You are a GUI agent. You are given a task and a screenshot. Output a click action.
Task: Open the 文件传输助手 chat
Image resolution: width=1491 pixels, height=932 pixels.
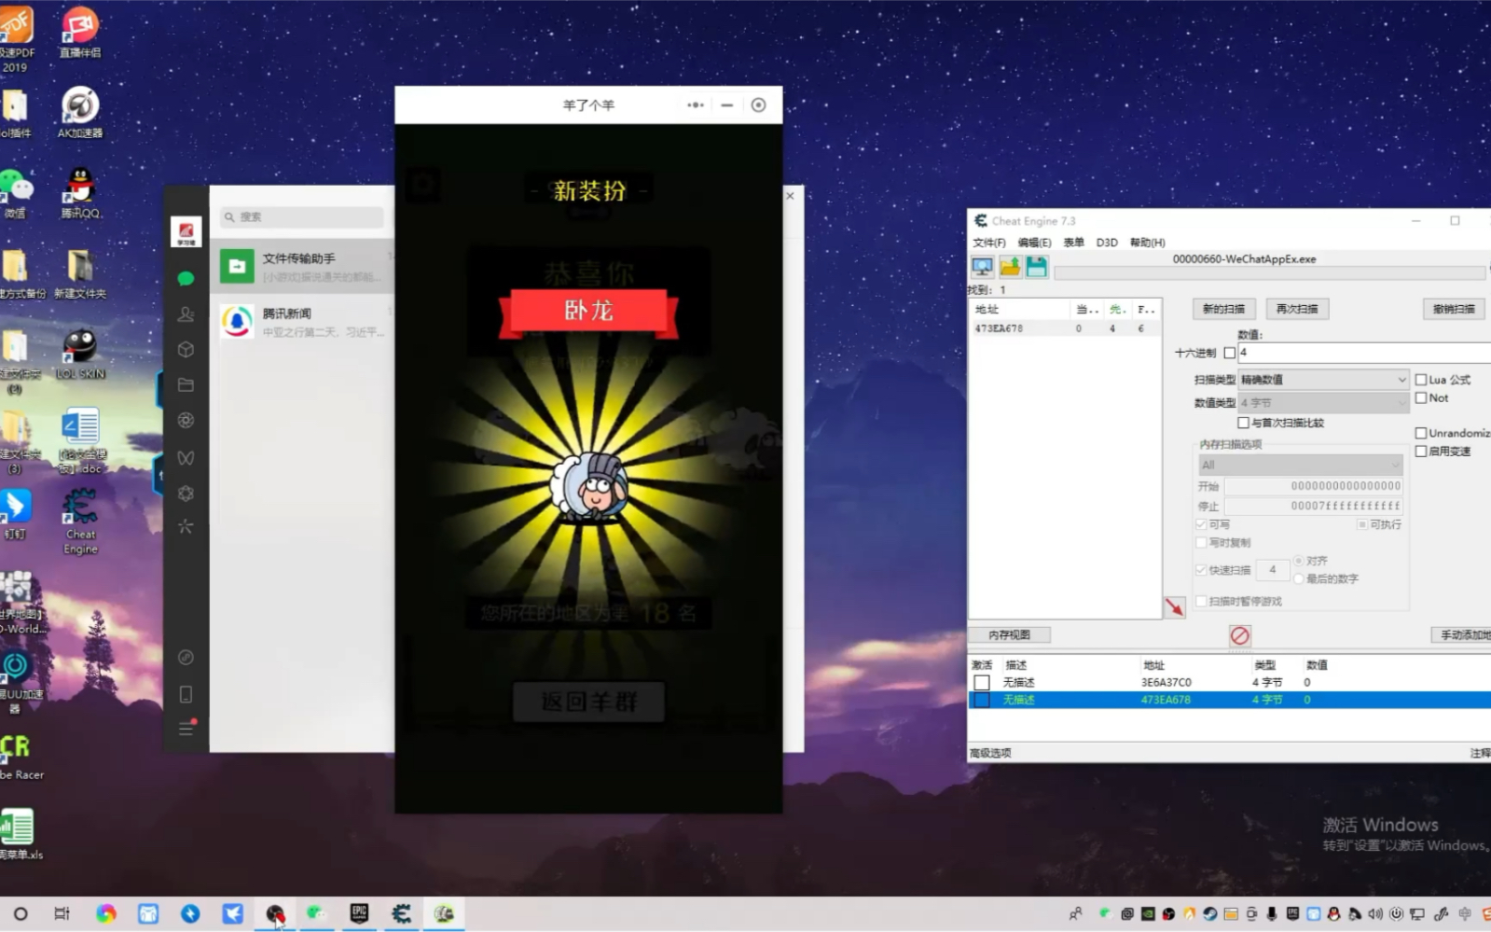point(302,267)
